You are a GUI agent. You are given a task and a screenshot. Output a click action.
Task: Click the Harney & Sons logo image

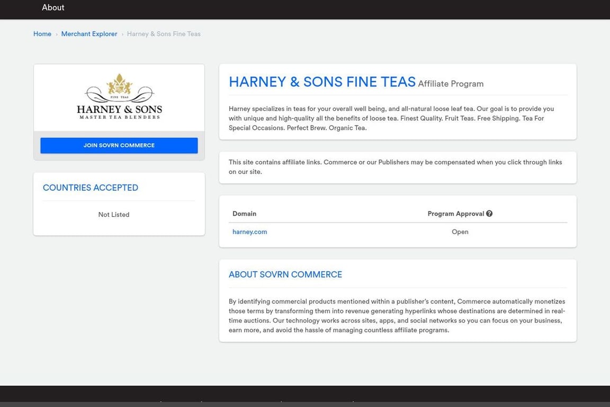pyautogui.click(x=120, y=96)
